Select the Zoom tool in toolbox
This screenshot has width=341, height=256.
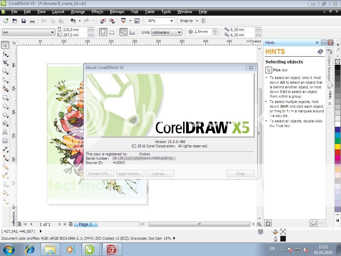point(5,71)
